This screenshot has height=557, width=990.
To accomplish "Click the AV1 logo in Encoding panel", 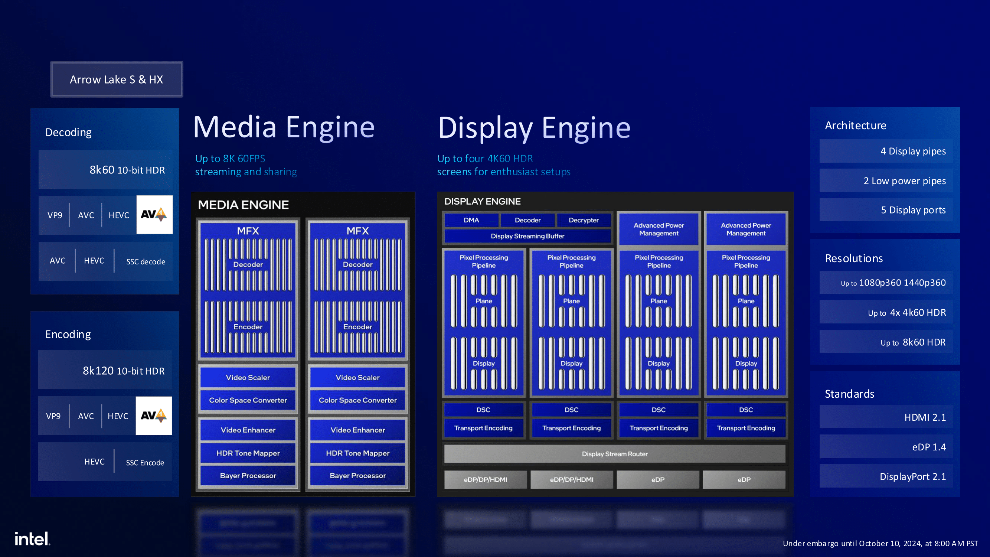I will click(153, 416).
